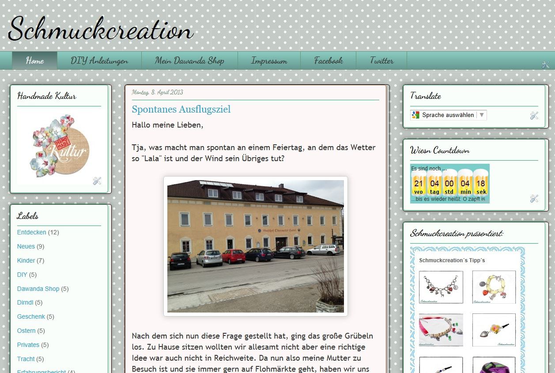Click the Wiesn Countdown beer mug timer
The width and height of the screenshot is (555, 373).
tap(449, 183)
